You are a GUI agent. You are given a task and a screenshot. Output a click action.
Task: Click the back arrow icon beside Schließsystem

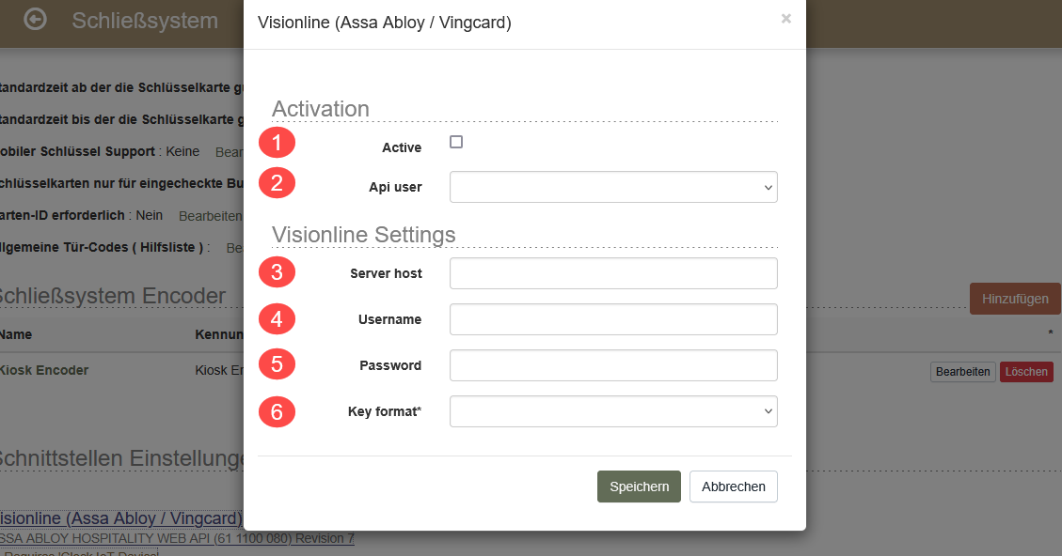click(35, 20)
